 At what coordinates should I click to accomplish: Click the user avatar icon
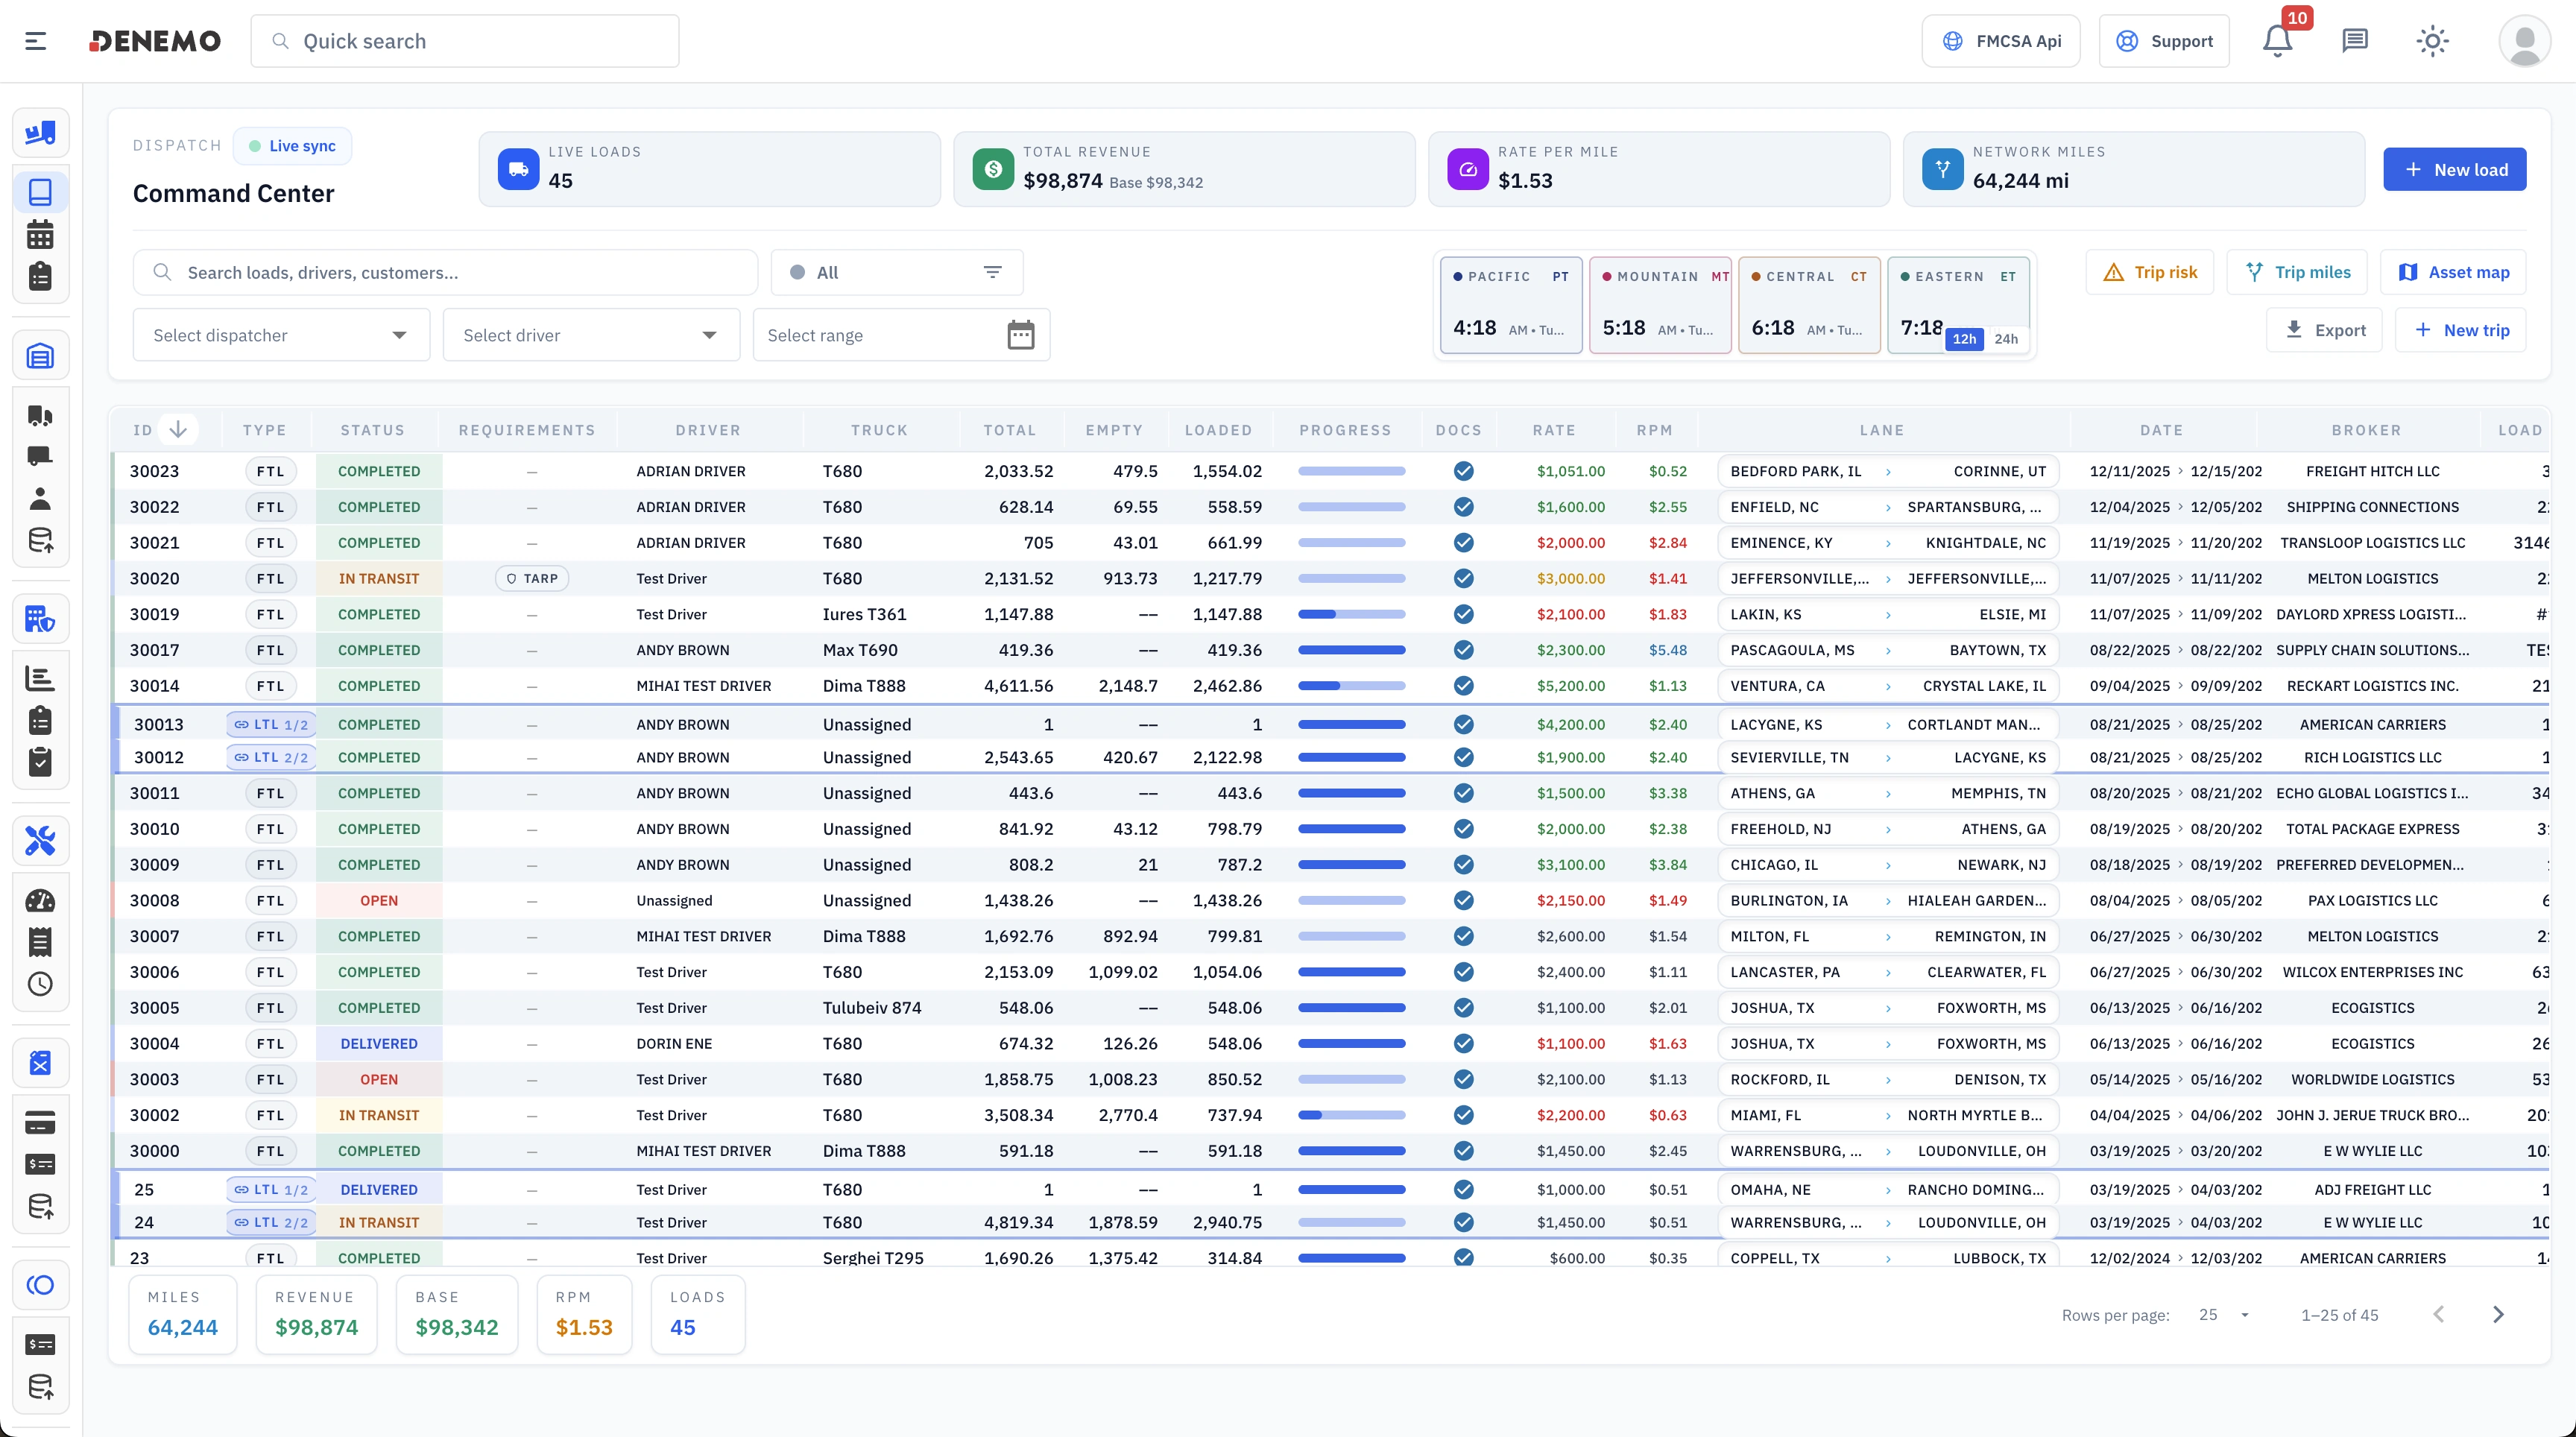[x=2523, y=41]
